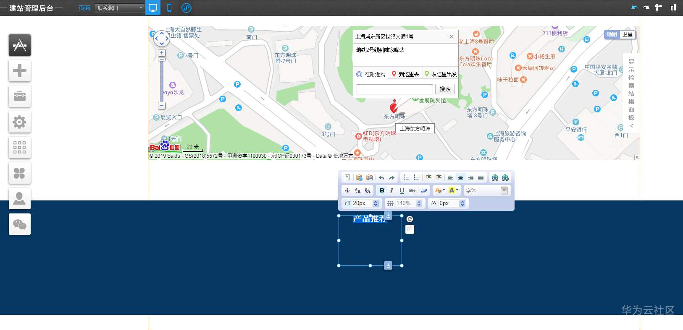Image resolution: width=683 pixels, height=330 pixels.
Task: Undo using the top bar blue arrow
Action: (x=634, y=8)
